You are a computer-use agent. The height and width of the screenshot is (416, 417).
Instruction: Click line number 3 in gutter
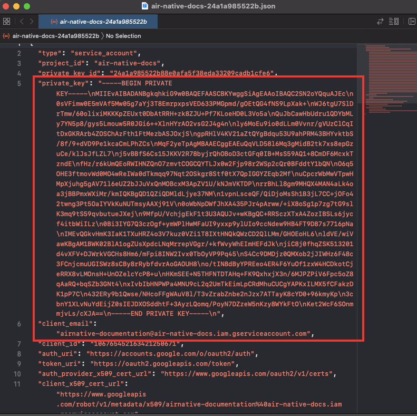(19, 64)
